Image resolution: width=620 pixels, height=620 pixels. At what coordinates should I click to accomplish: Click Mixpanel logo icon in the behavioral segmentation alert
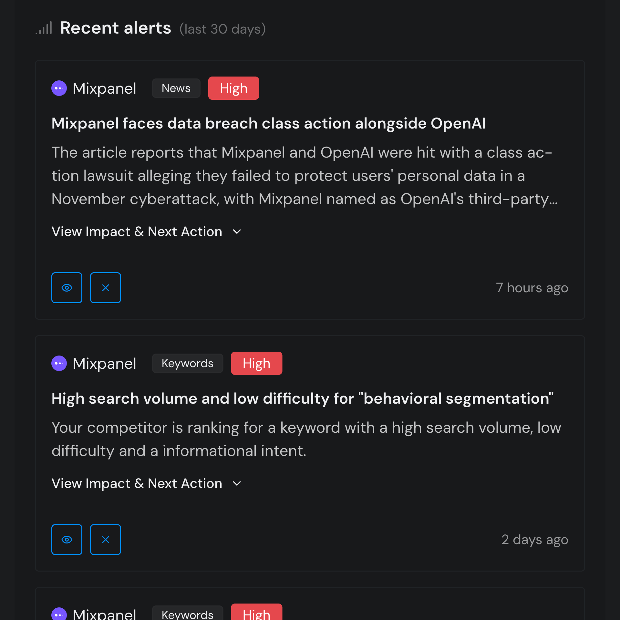[59, 363]
